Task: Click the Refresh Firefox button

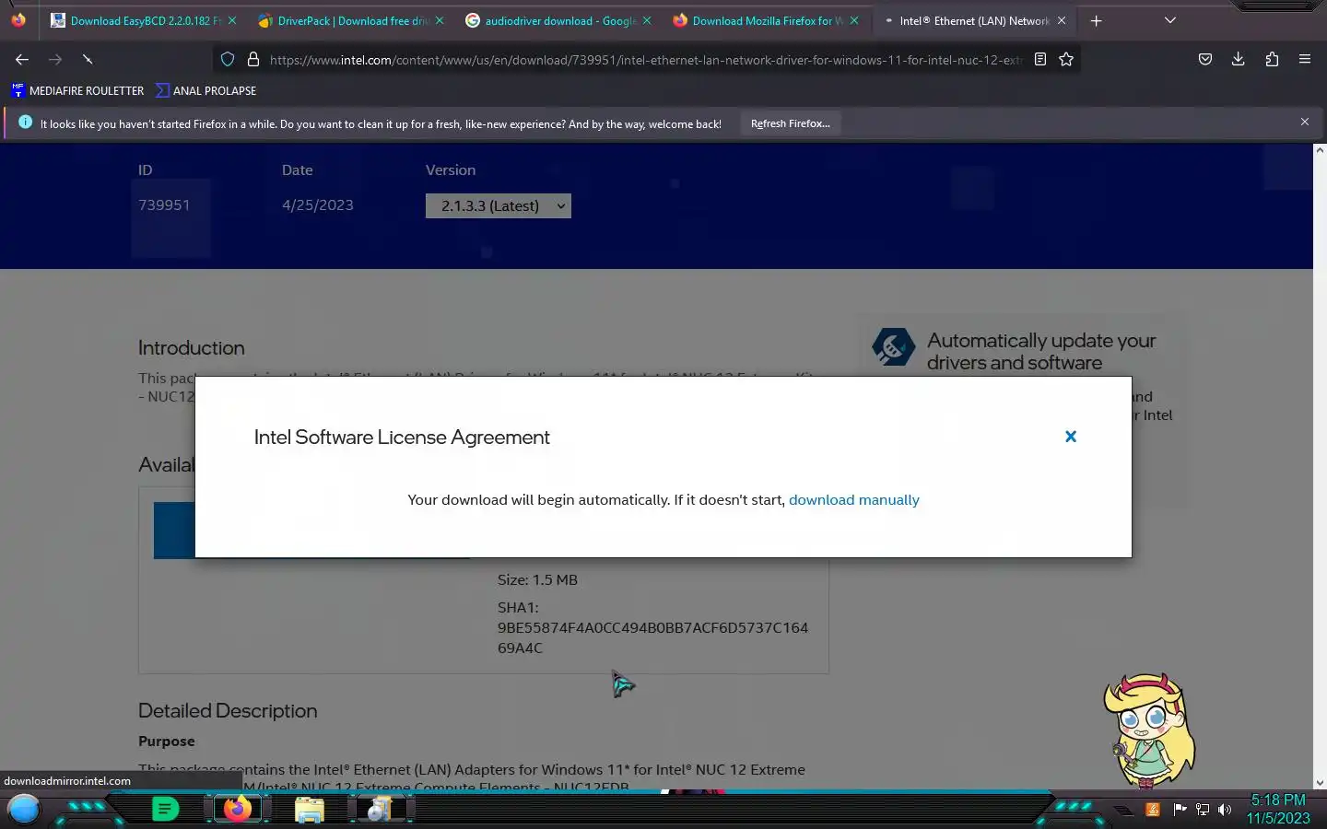Action: point(790,123)
